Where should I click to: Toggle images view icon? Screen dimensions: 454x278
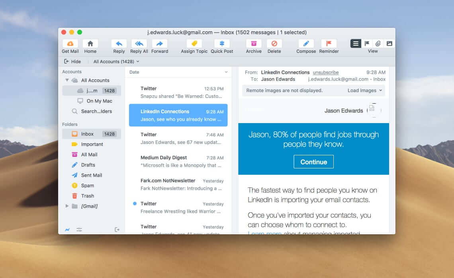point(389,43)
